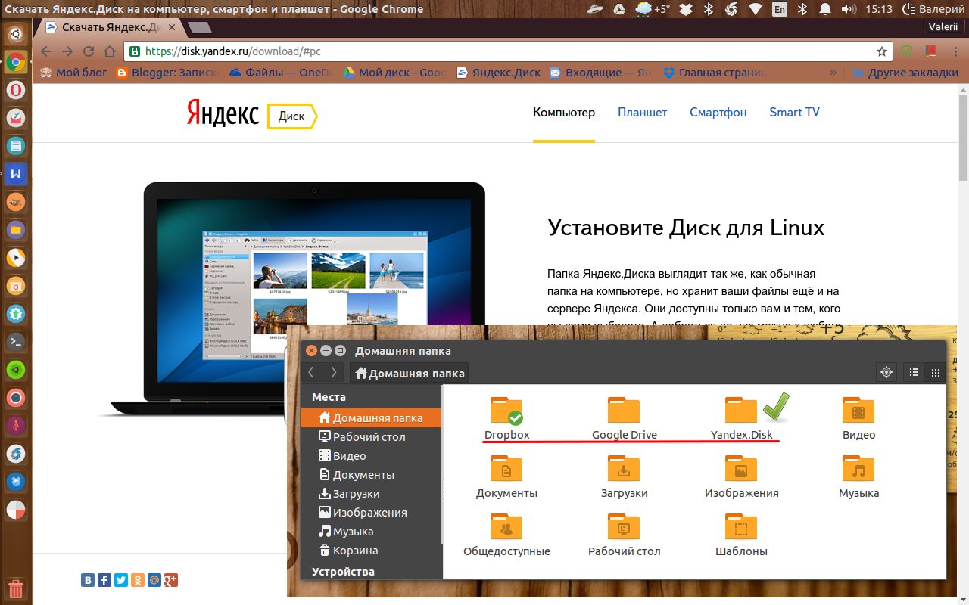
Task: Switch to the Планшет tab
Action: pos(642,112)
